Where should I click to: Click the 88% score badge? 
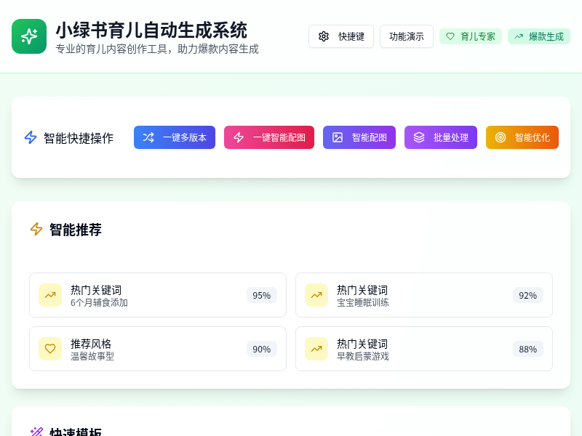[x=528, y=349]
